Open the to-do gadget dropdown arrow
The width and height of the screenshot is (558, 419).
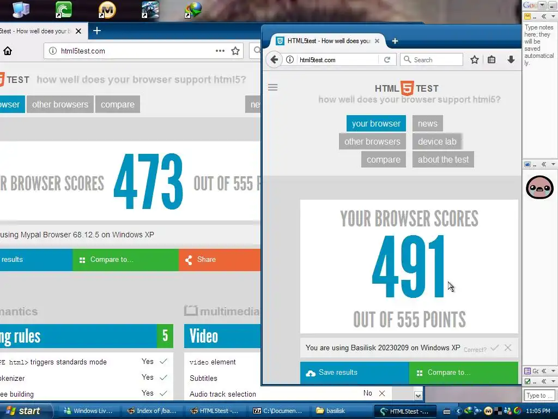[x=553, y=381]
